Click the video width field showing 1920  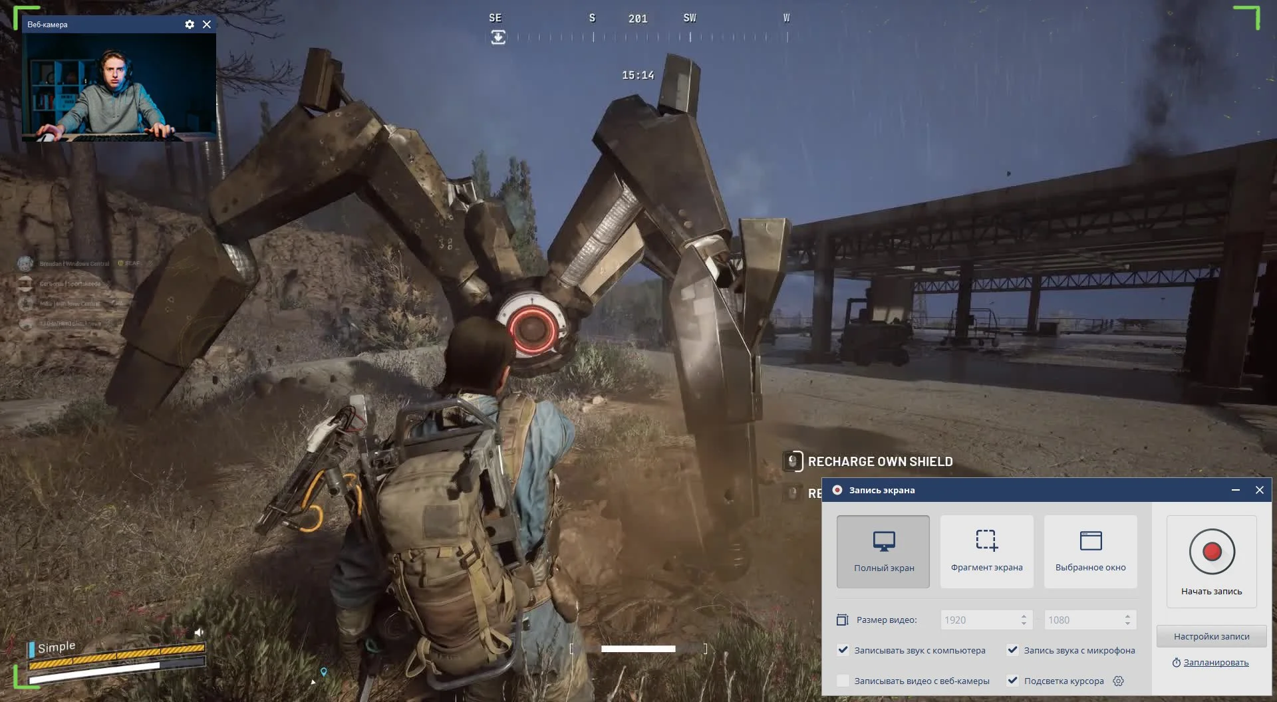tap(986, 620)
